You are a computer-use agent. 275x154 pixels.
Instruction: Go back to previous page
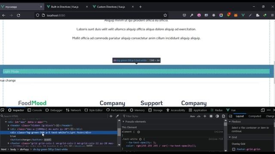[x=4, y=15]
